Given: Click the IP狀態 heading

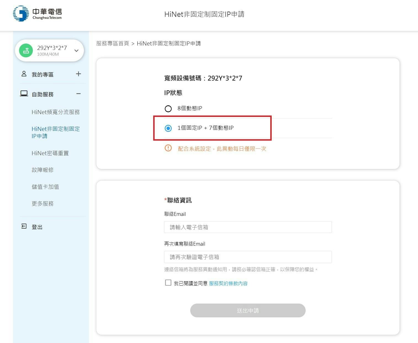Looking at the screenshot, I should pos(173,93).
